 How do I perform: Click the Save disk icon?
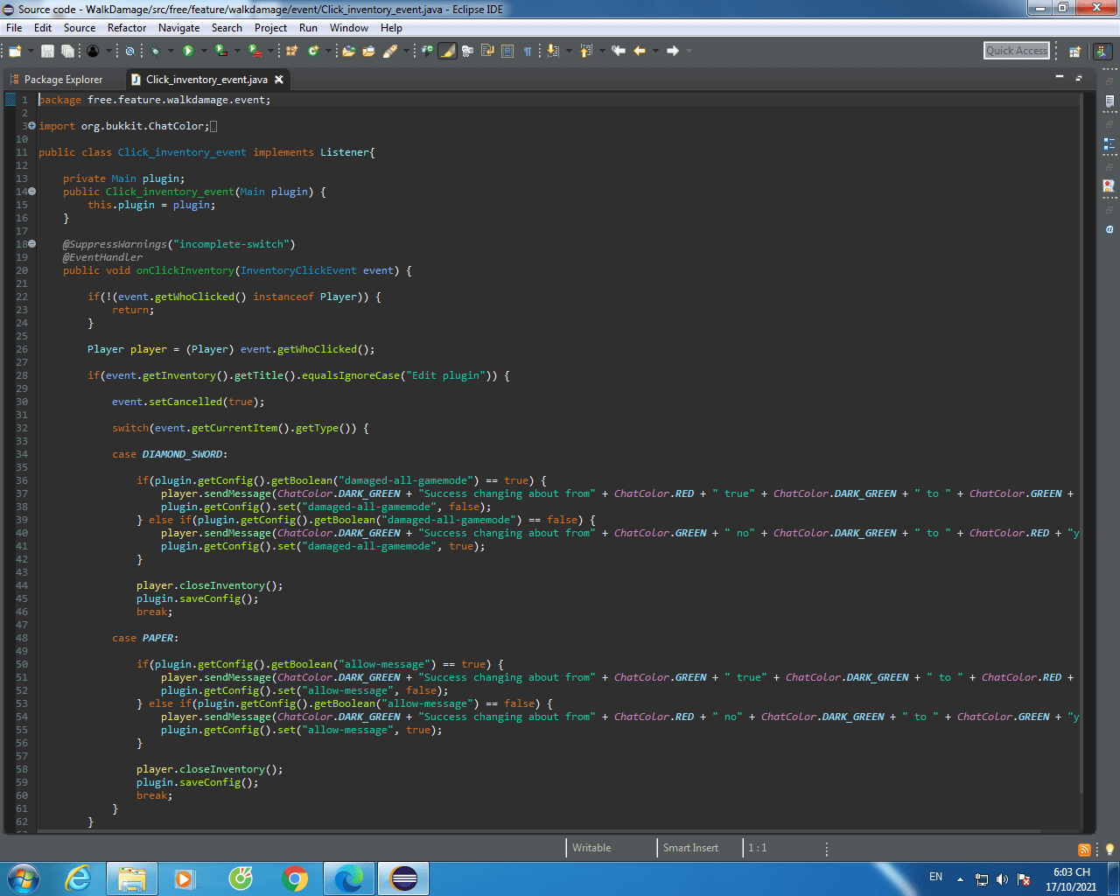(47, 51)
